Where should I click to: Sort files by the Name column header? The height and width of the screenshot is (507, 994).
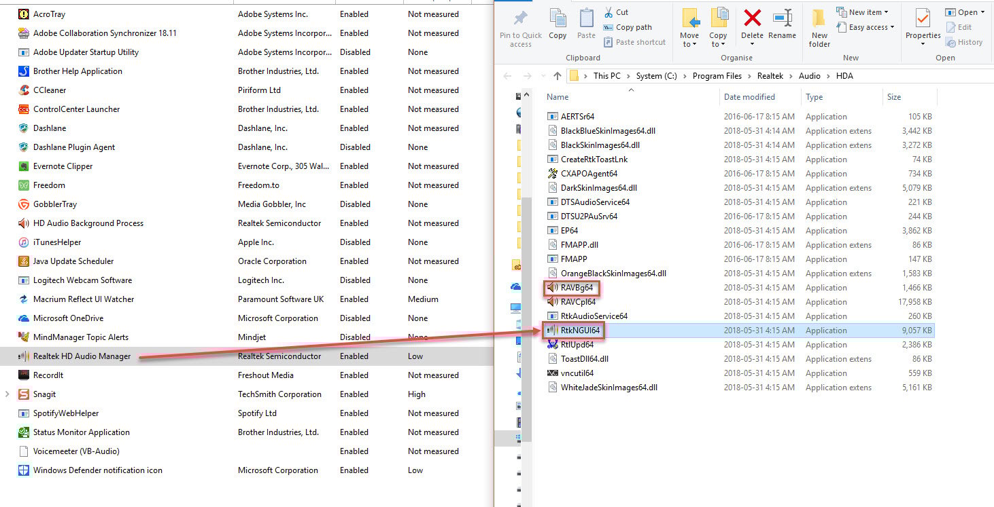(558, 97)
